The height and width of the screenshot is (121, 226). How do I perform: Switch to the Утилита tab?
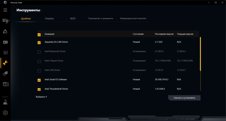point(49,19)
